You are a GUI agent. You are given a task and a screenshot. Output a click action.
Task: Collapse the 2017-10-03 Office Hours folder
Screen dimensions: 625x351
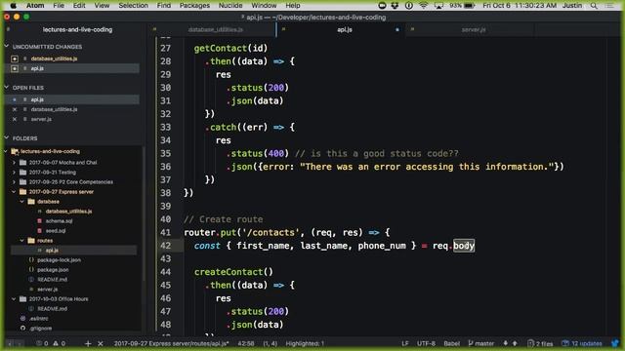point(15,299)
